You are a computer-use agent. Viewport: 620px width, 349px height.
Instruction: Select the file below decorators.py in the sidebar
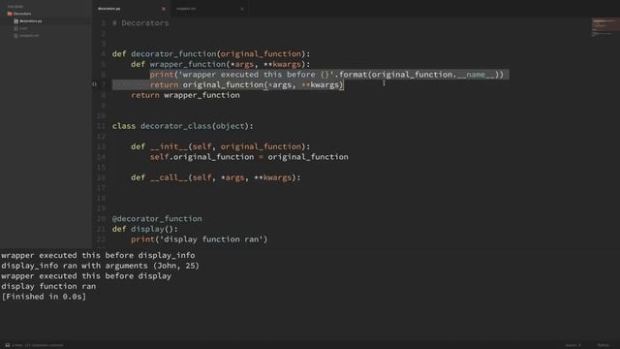point(23,28)
